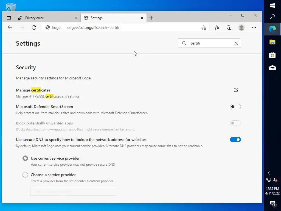This screenshot has height=211, width=281.
Task: Select Choose a service provider radio
Action: click(x=25, y=175)
